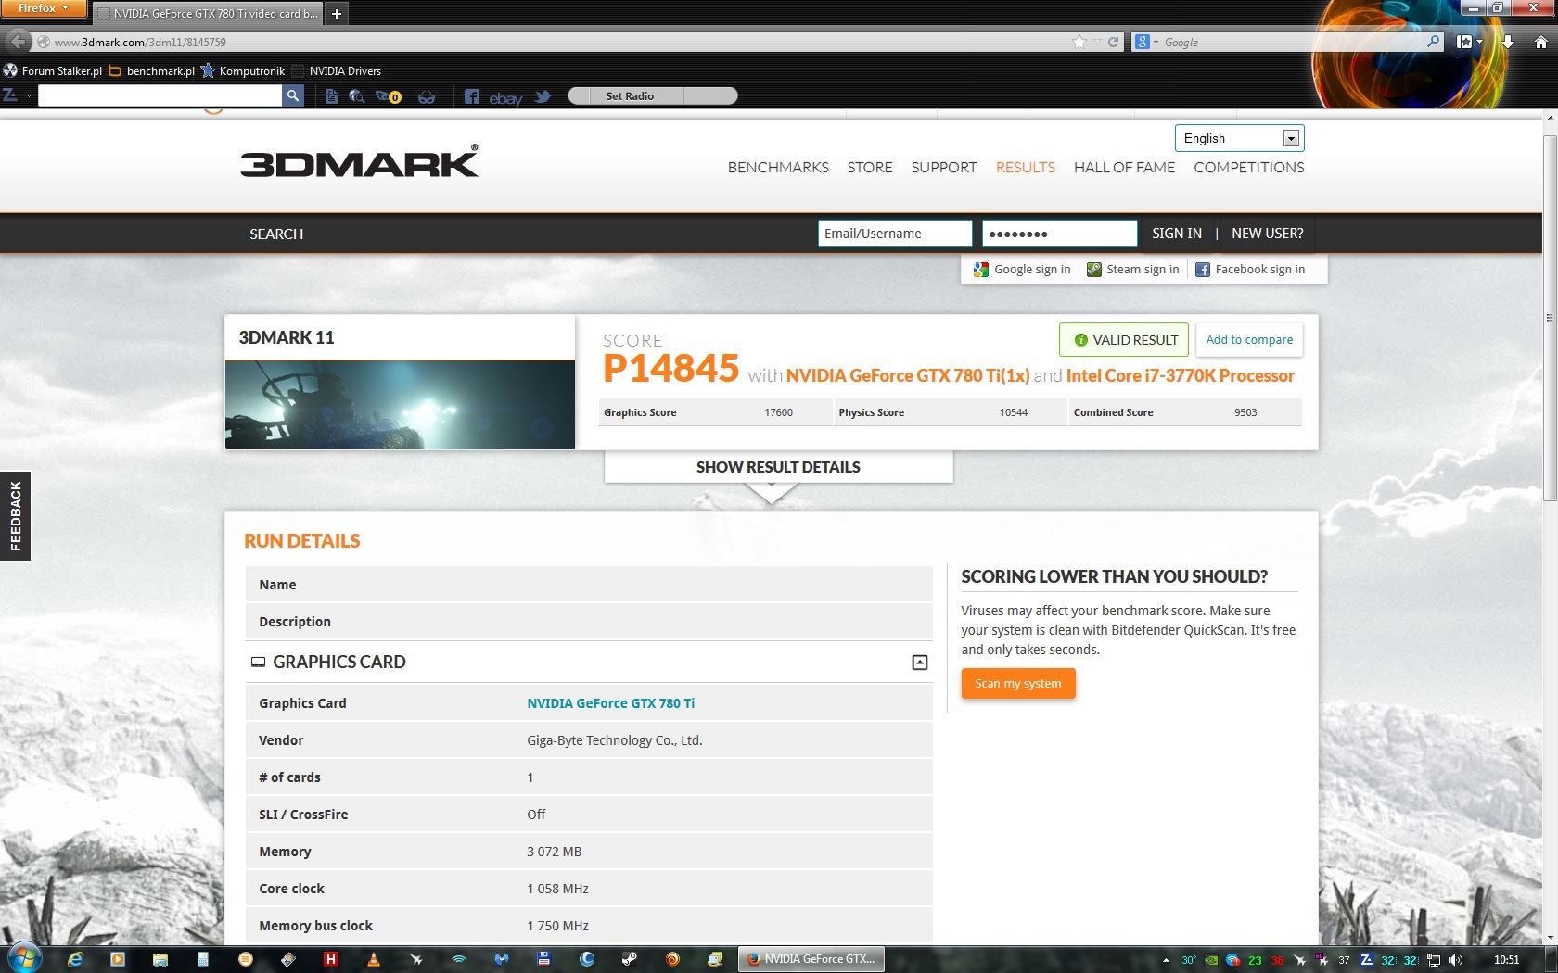Open Hall of Fame
Viewport: 1558px width, 973px height.
click(1124, 168)
